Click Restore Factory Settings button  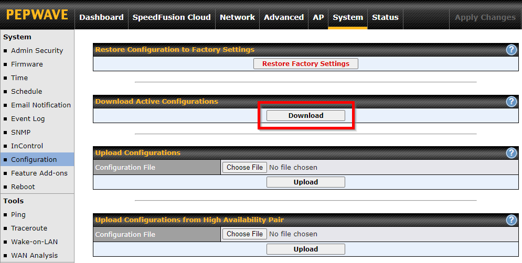click(306, 63)
